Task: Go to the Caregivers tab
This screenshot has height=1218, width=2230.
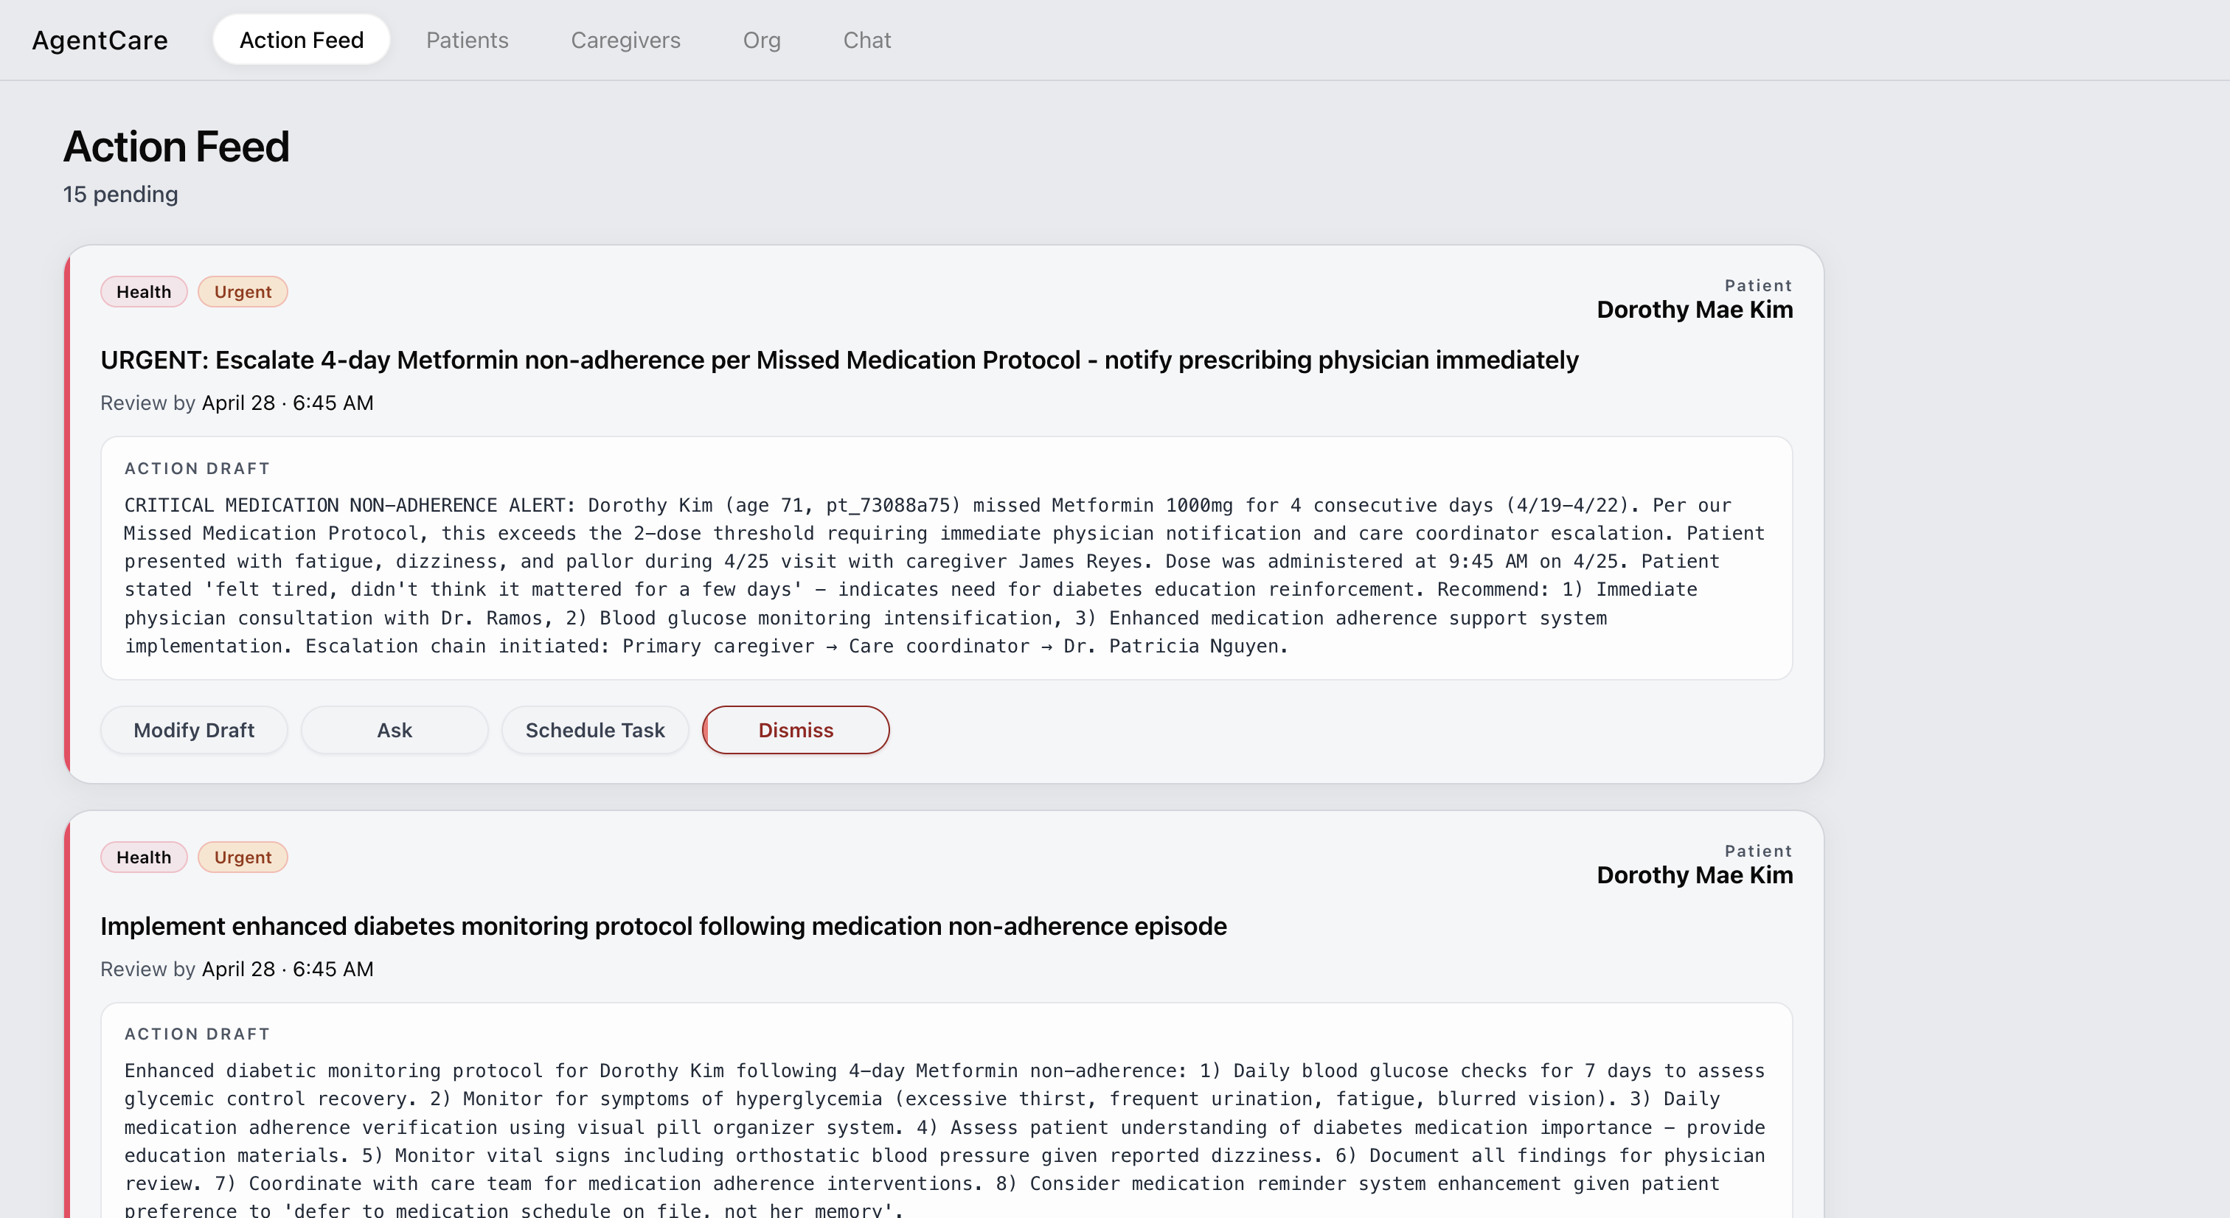Action: (x=625, y=40)
